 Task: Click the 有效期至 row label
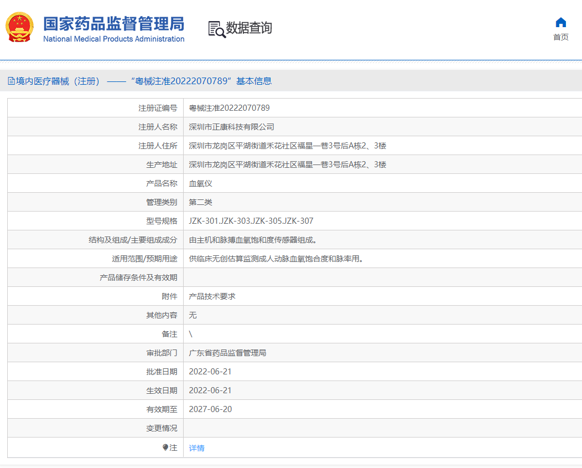click(162, 409)
